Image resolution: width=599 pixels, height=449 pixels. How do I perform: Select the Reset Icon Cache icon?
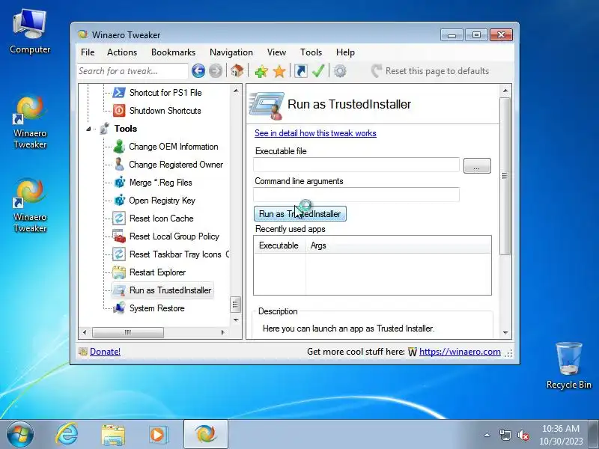[119, 218]
